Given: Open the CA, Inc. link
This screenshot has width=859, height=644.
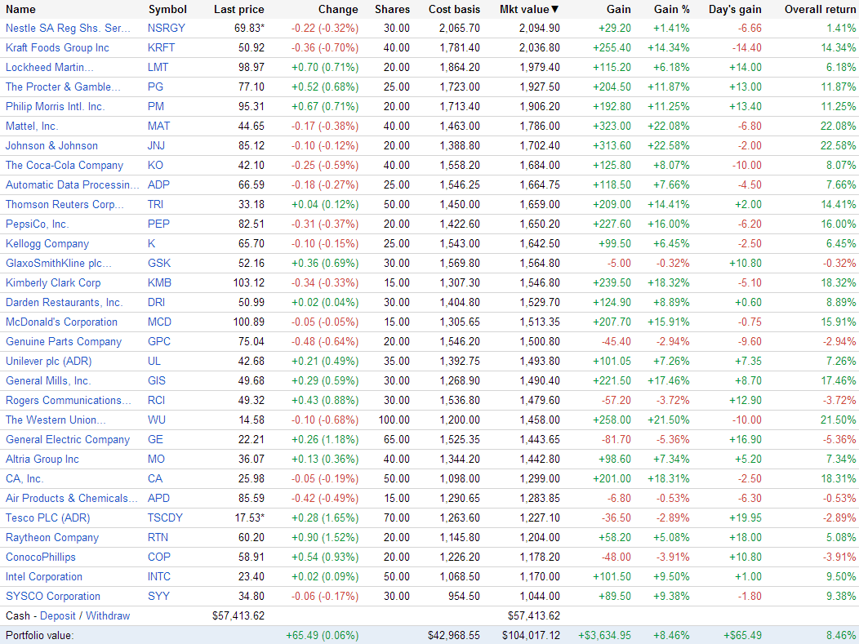Looking at the screenshot, I should tap(24, 478).
